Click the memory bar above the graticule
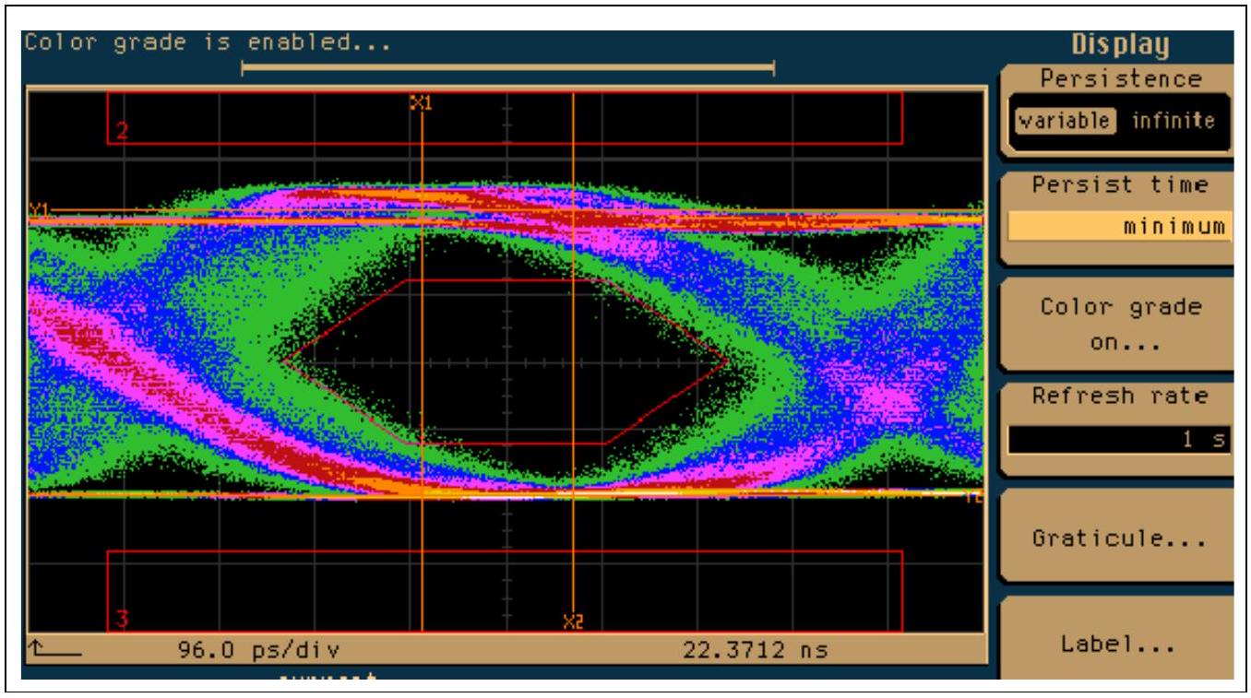This screenshot has width=1251, height=698. (507, 66)
